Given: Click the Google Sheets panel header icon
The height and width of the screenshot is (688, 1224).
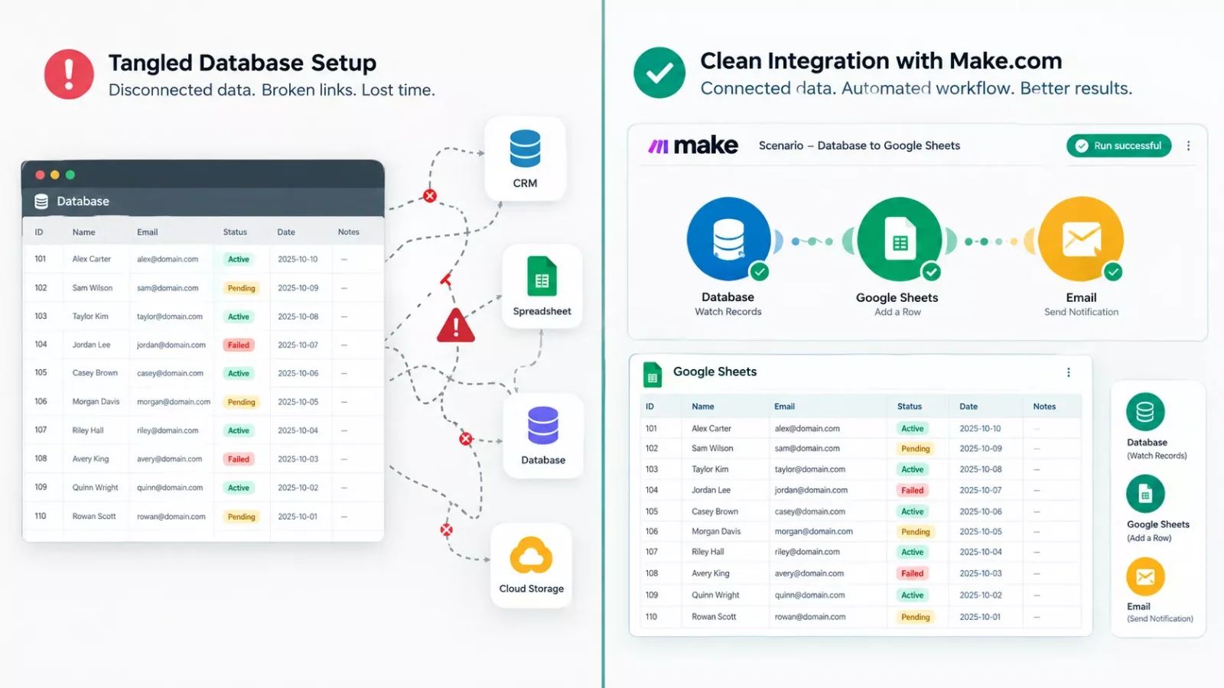Looking at the screenshot, I should tap(652, 374).
